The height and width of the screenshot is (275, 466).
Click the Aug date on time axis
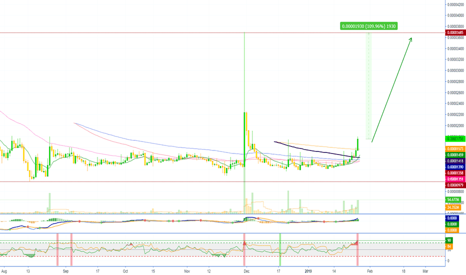[4, 271]
